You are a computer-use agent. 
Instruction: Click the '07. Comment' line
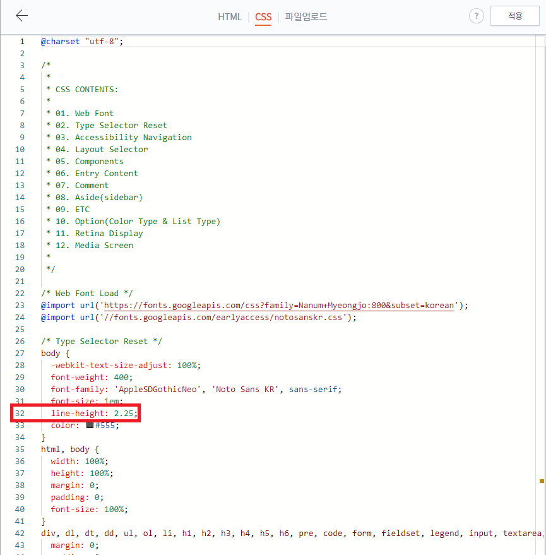(78, 186)
